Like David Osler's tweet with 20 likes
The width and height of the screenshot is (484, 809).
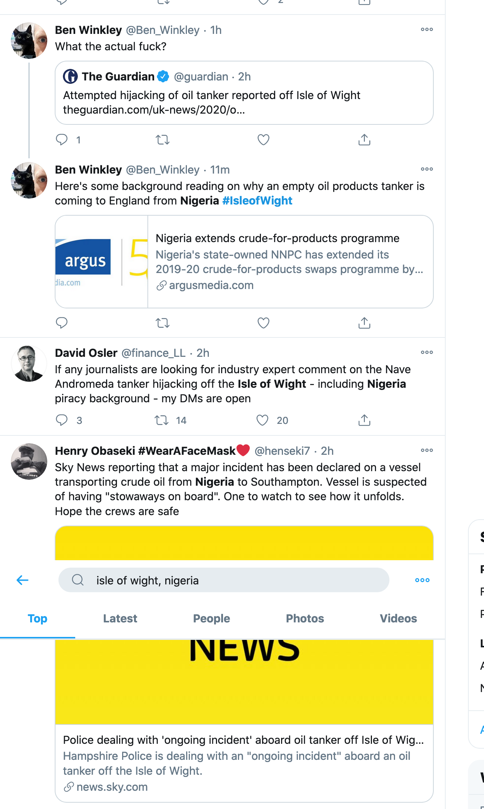262,421
